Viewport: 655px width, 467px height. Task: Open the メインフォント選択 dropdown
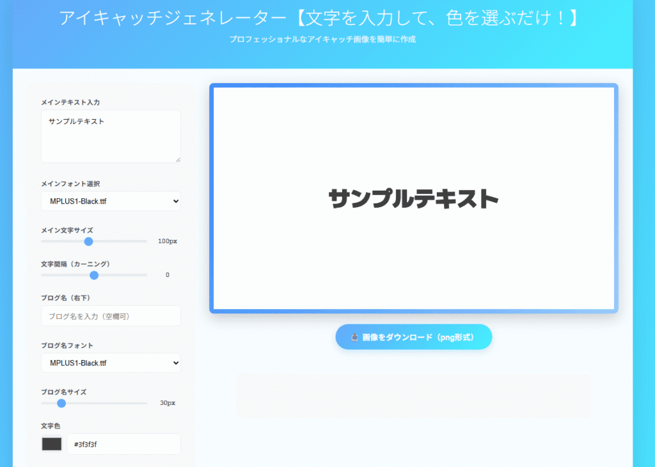(x=111, y=202)
